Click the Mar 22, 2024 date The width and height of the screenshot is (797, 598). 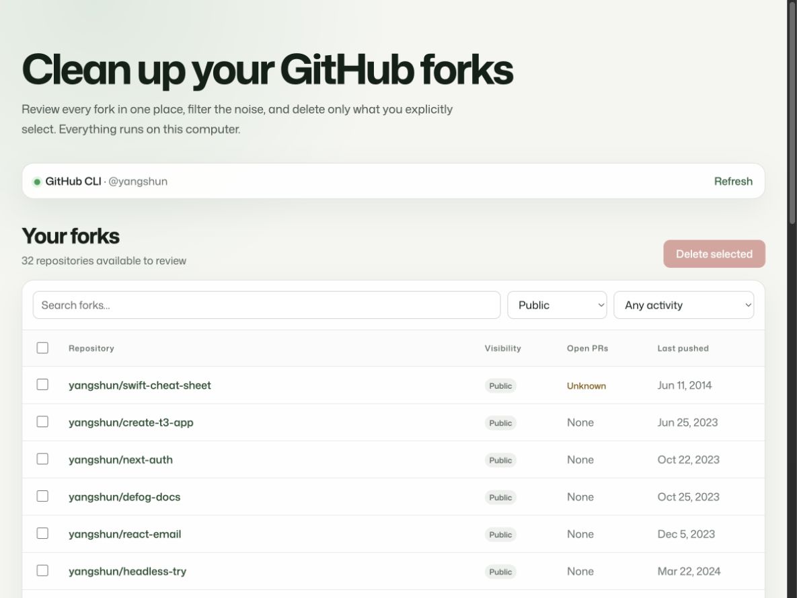point(689,572)
